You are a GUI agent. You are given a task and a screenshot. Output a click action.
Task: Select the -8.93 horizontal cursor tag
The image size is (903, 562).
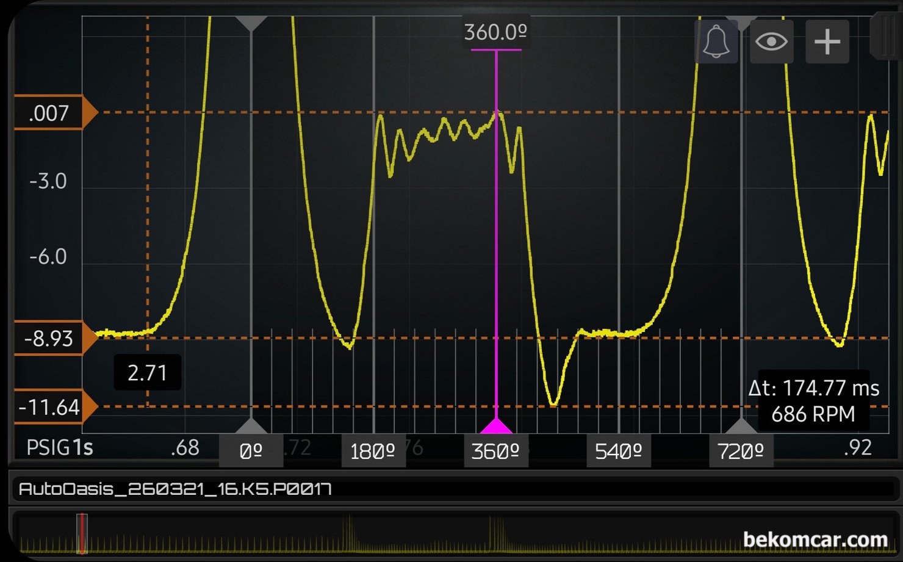[x=50, y=338]
